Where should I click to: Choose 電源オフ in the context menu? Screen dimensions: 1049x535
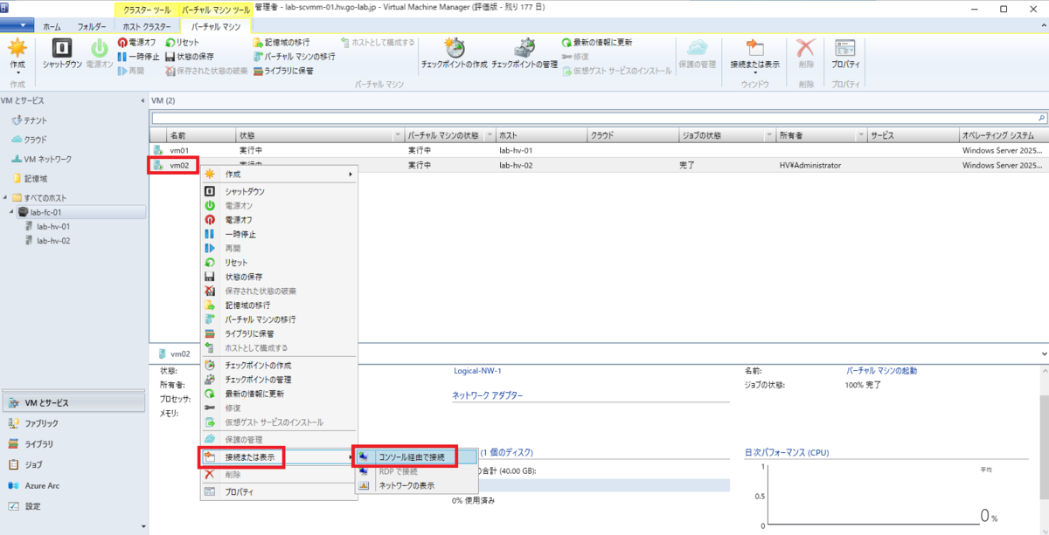(239, 220)
